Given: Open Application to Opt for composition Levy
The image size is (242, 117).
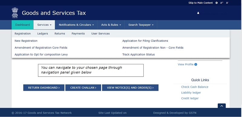Looking at the screenshot, I should tap(41, 54).
